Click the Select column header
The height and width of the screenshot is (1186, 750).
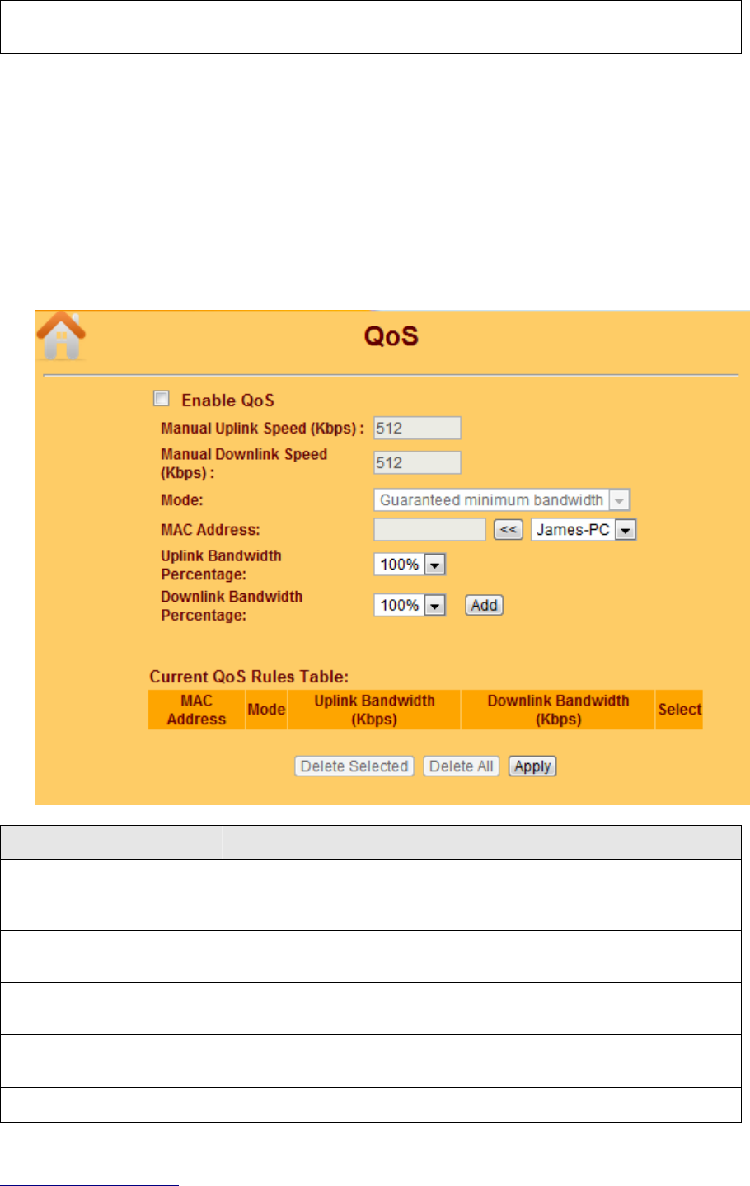pos(679,710)
